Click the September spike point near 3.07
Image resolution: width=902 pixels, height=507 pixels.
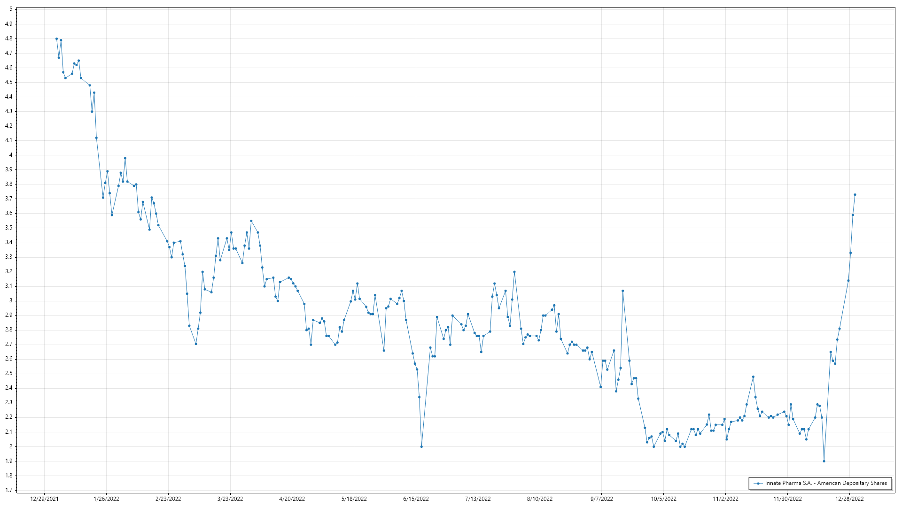click(622, 291)
